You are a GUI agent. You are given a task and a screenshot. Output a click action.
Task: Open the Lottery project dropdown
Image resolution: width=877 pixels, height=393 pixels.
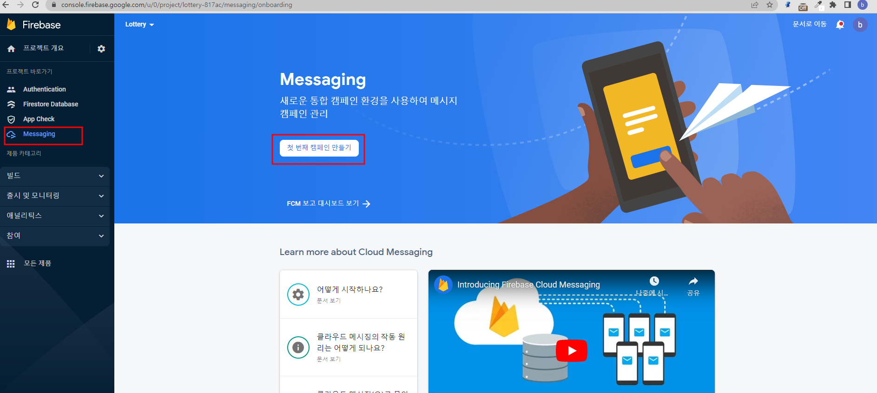pos(139,24)
